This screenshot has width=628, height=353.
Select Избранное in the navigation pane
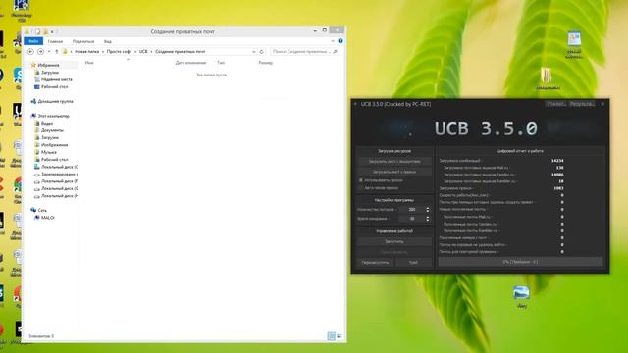click(x=48, y=65)
